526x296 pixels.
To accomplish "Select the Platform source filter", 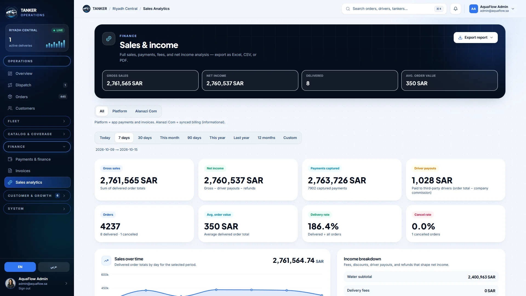I will tap(120, 111).
